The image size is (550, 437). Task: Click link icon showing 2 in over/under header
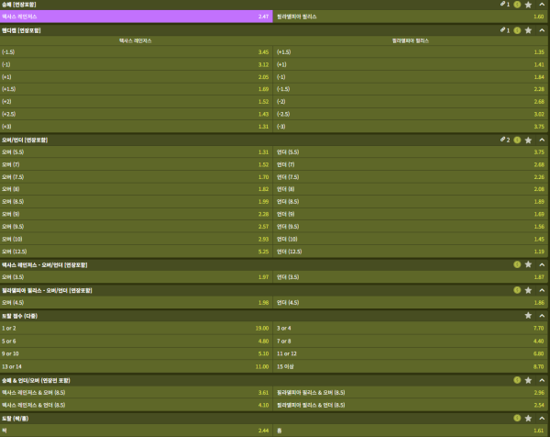pos(502,140)
